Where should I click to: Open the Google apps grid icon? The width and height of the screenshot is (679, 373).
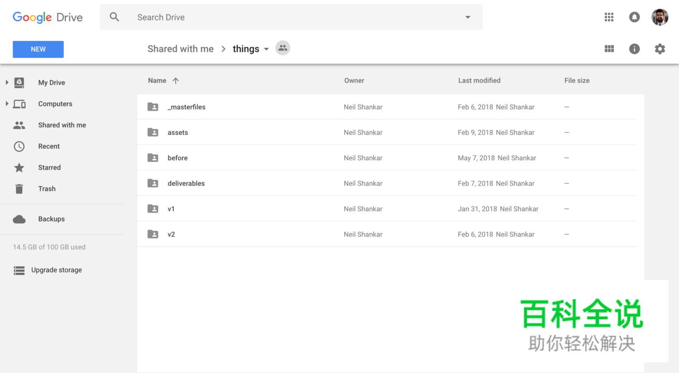coord(609,17)
